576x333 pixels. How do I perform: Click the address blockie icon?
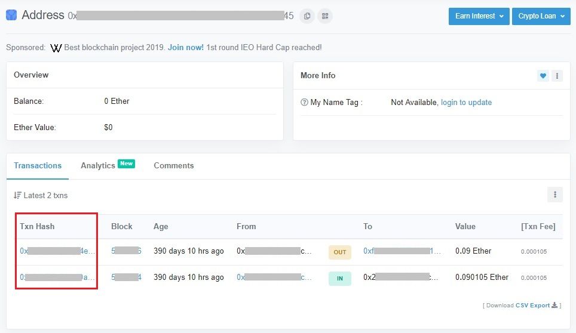coord(11,16)
